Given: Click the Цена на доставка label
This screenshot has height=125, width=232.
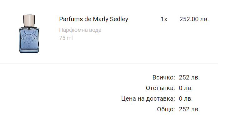Looking at the screenshot, I should (148, 99).
